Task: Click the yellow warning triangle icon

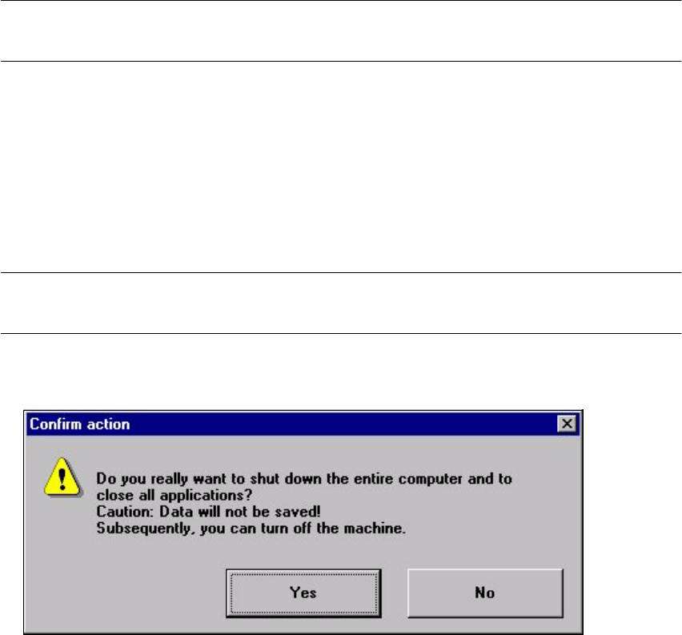Action: click(62, 477)
